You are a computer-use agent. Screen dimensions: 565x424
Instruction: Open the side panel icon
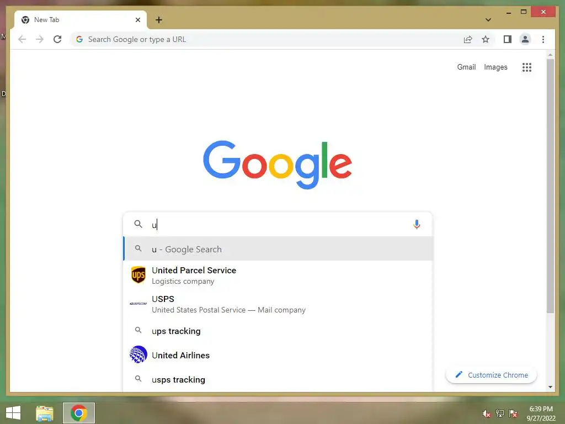point(508,39)
